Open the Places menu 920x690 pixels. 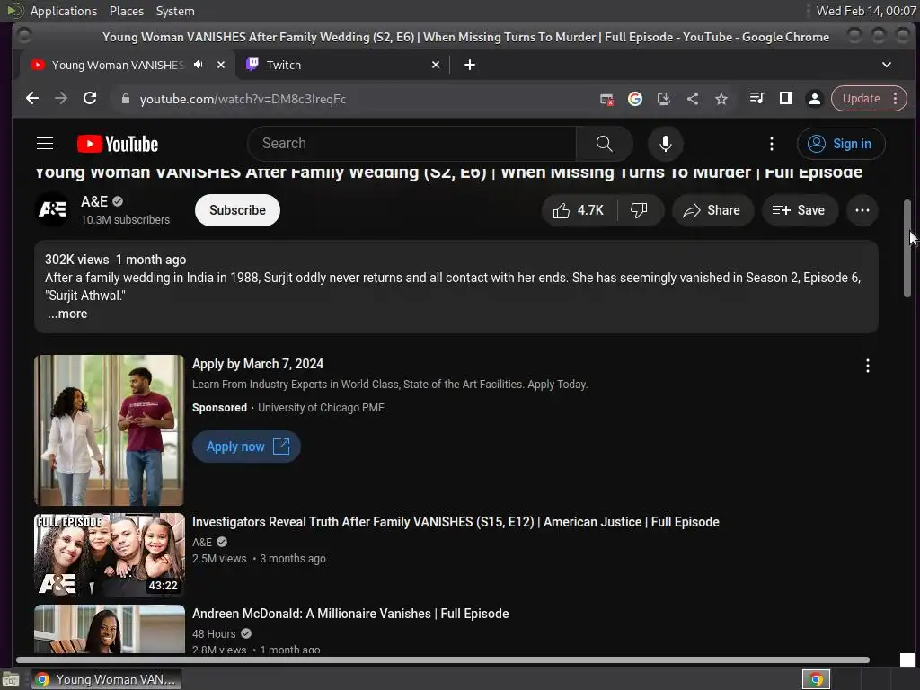pyautogui.click(x=126, y=11)
